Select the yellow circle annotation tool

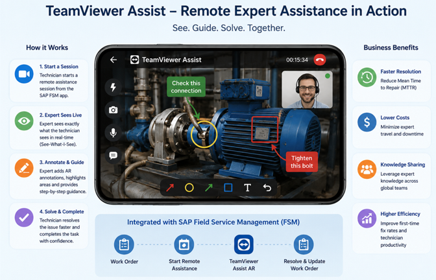point(189,188)
